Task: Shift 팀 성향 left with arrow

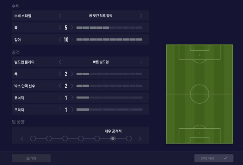Action: 22,138
